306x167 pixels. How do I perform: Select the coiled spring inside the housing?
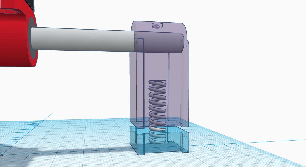[157, 111]
